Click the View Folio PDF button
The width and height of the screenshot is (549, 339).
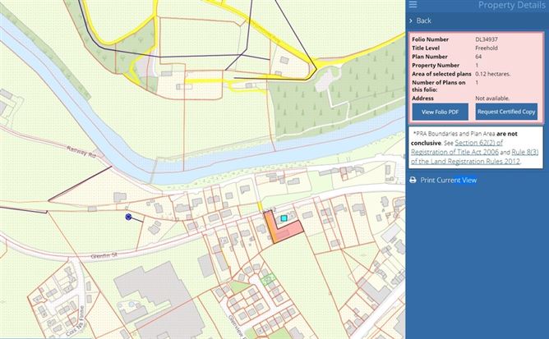pos(439,111)
